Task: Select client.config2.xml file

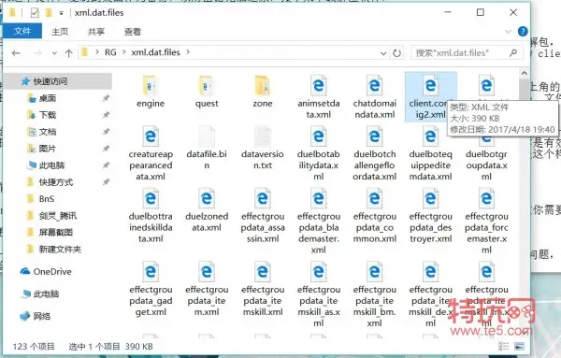Action: (430, 96)
